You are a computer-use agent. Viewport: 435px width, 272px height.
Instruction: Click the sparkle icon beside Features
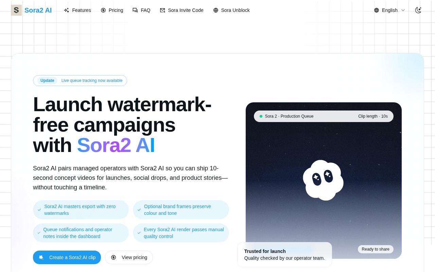(x=66, y=10)
